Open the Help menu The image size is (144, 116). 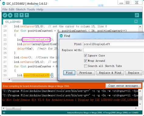[x=40, y=9]
